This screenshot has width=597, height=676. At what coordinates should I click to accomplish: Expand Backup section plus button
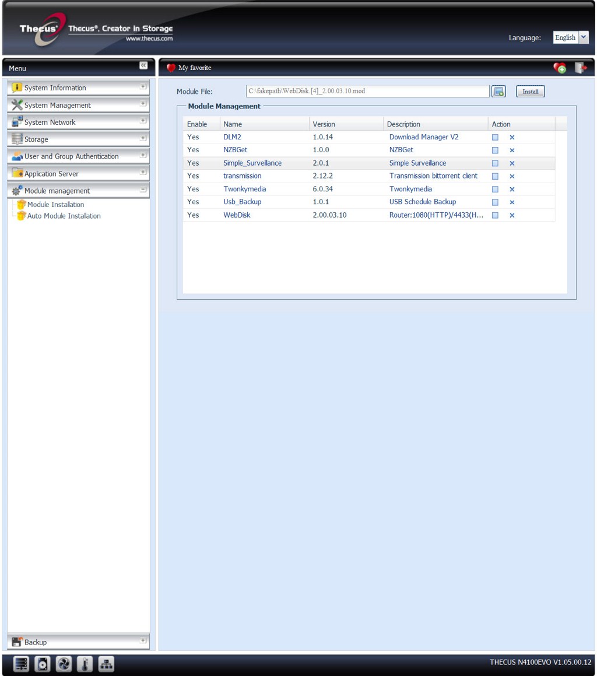click(143, 641)
